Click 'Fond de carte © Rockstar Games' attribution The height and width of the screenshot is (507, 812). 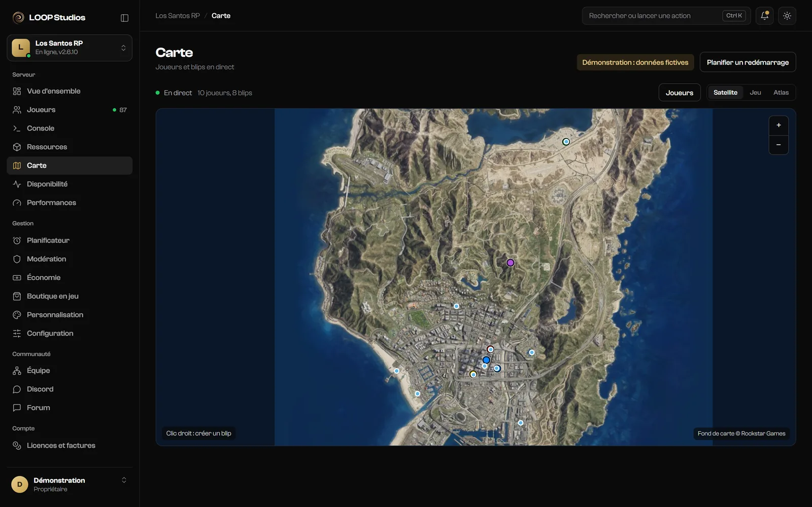[741, 433]
